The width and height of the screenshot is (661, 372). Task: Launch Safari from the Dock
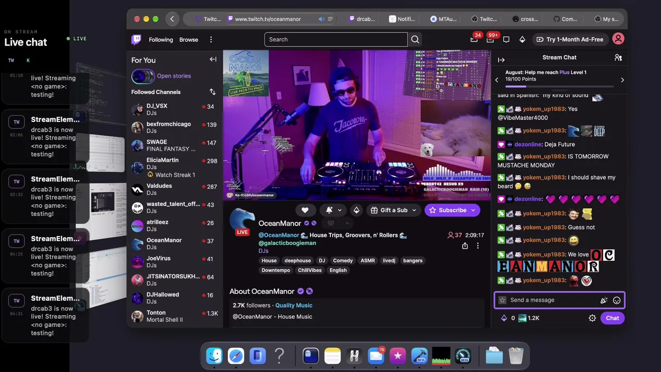click(x=236, y=356)
